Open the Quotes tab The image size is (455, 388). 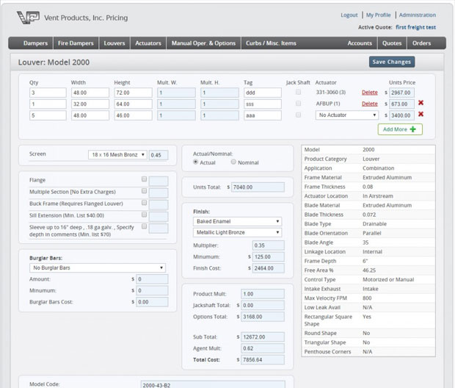coord(391,43)
